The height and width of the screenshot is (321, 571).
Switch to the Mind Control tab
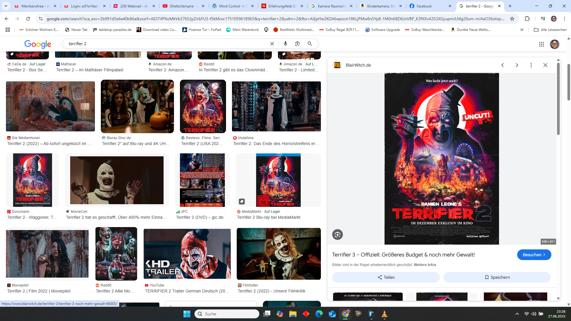(233, 6)
